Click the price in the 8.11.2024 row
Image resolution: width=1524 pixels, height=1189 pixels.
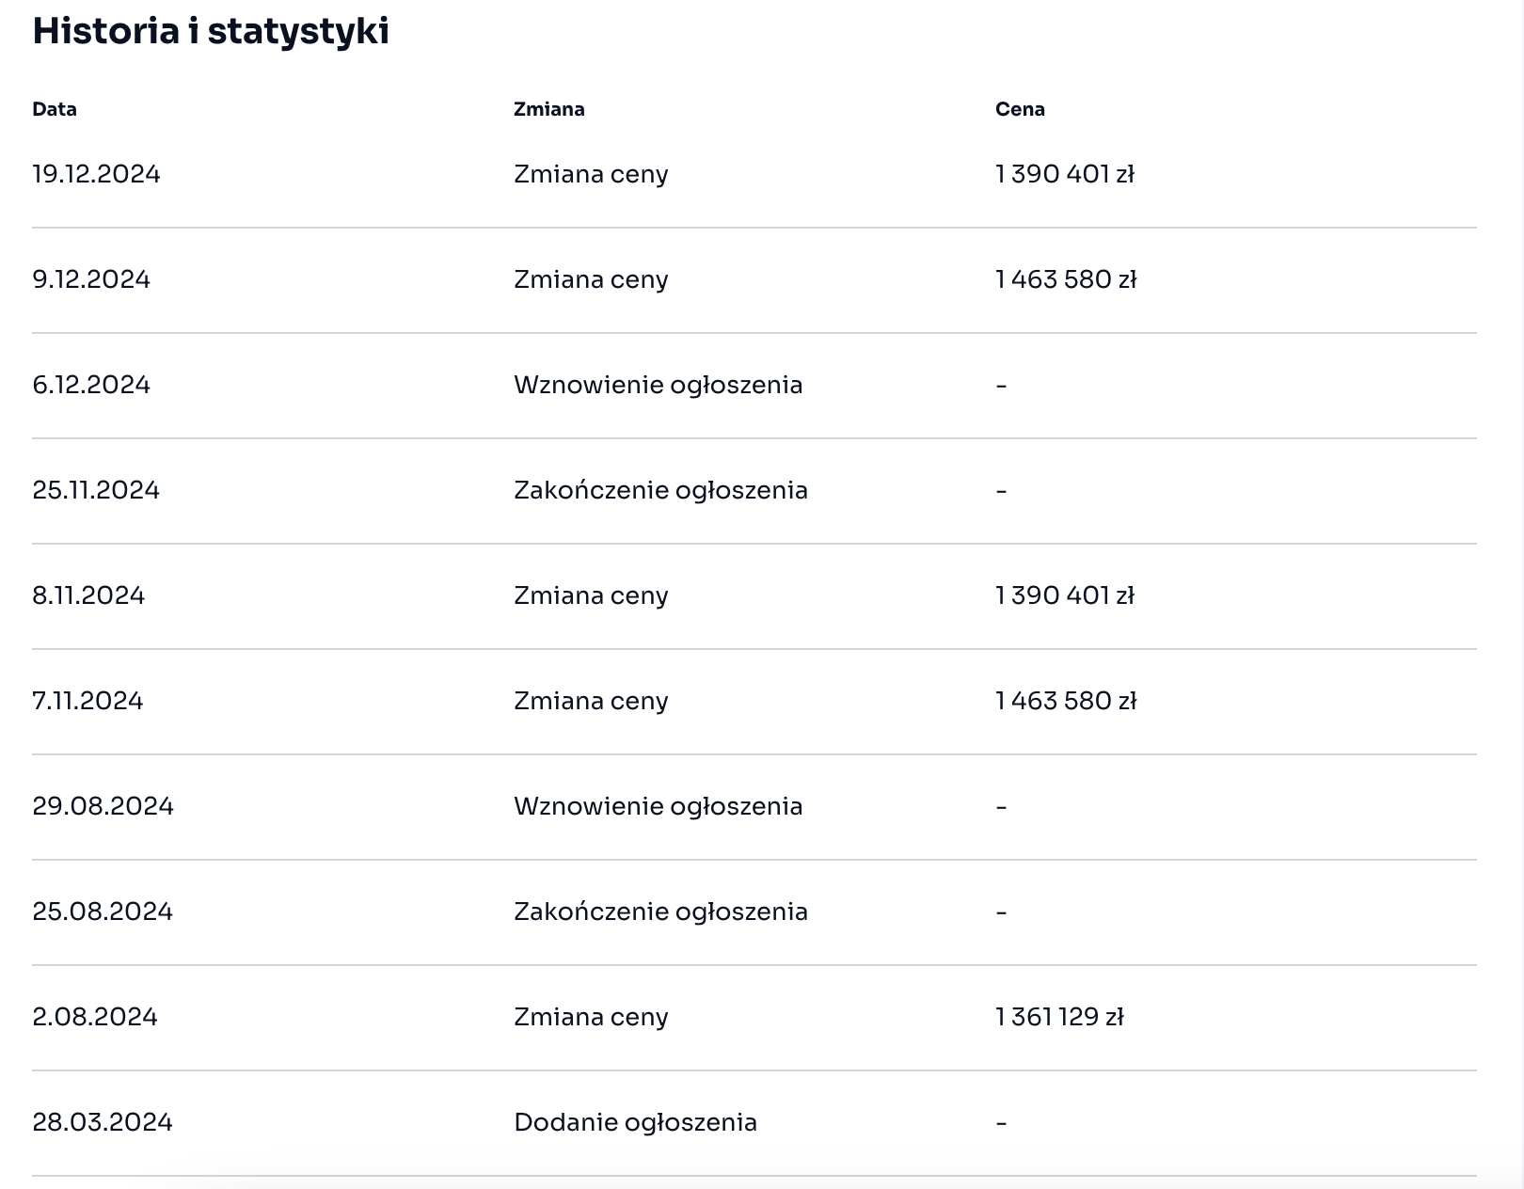(x=1065, y=595)
